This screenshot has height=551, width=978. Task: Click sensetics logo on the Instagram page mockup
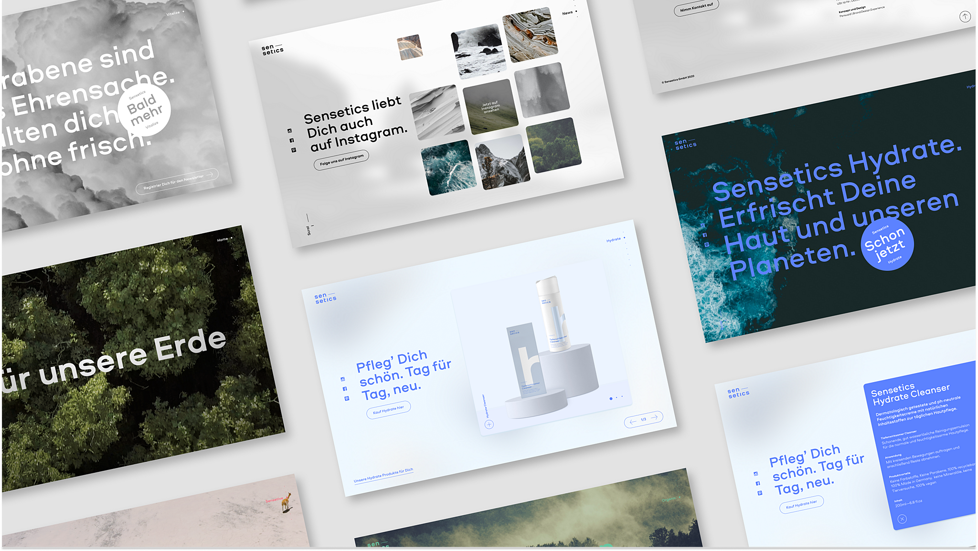(273, 50)
